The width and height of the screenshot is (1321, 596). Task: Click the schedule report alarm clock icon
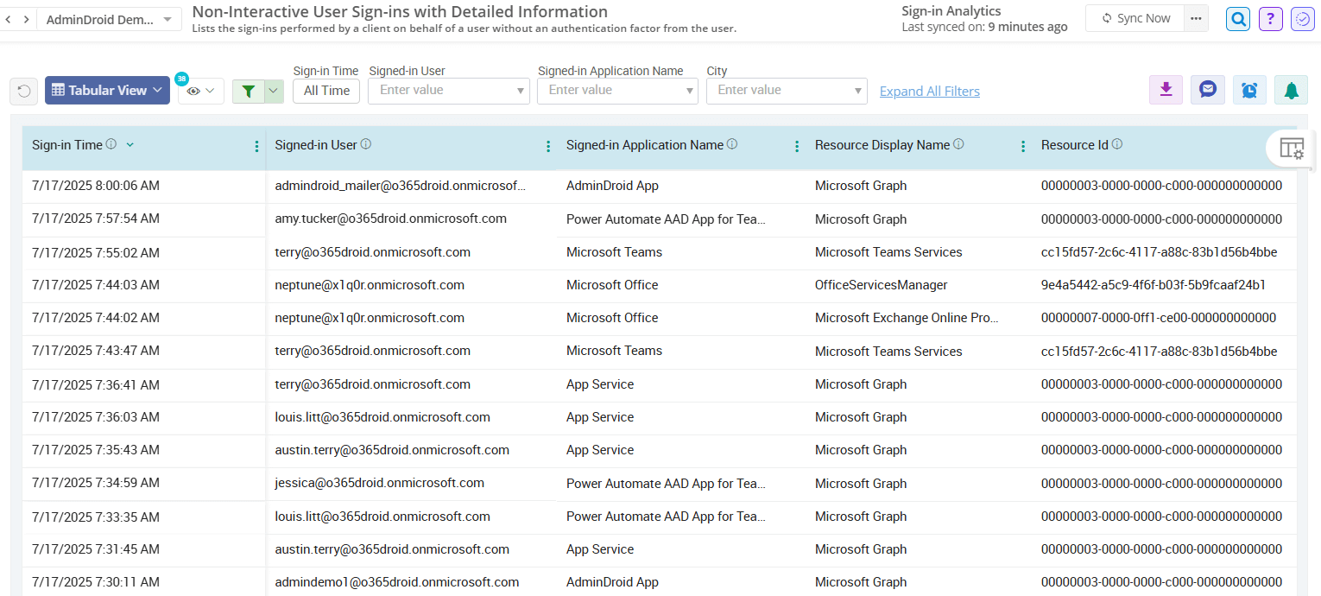coord(1249,89)
